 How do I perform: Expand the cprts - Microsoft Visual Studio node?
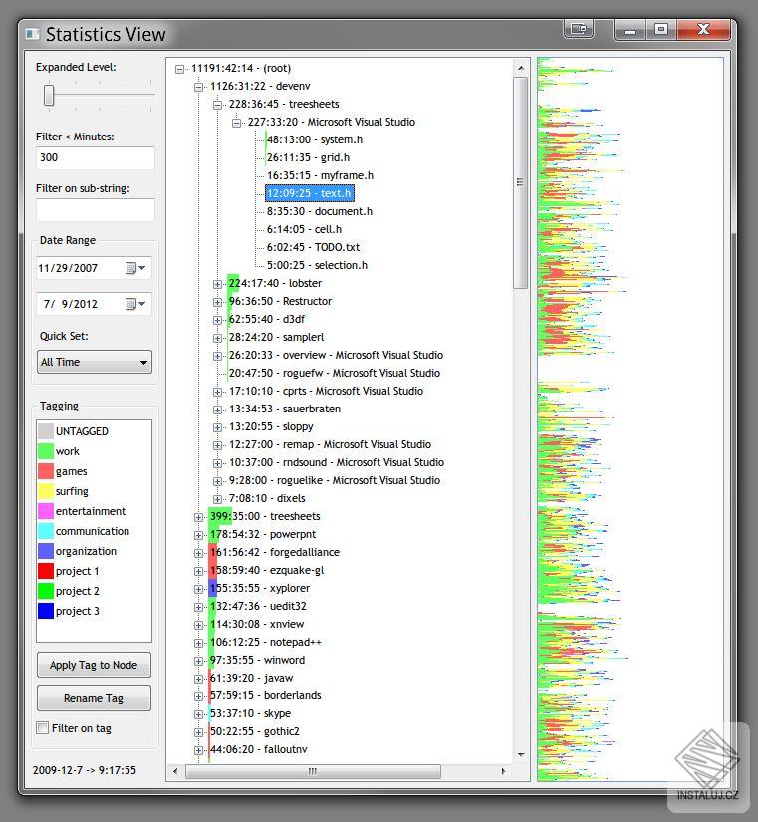[x=217, y=392]
